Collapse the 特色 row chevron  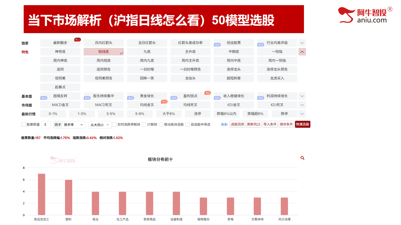[302, 52]
